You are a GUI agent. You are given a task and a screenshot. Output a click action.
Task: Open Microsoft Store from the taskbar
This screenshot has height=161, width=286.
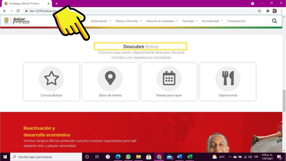149,157
